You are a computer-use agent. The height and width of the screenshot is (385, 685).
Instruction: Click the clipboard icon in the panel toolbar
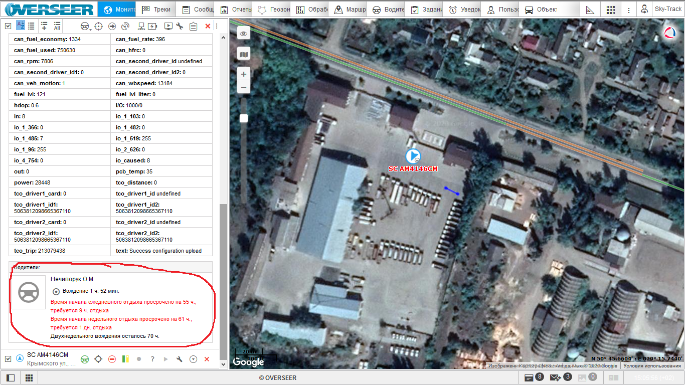point(193,26)
